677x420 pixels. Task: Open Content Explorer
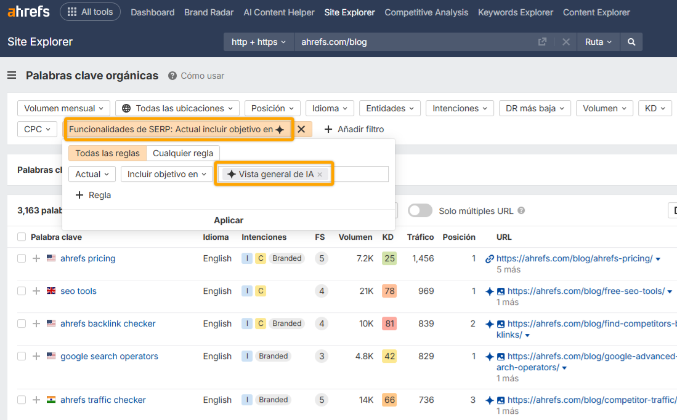click(x=596, y=12)
